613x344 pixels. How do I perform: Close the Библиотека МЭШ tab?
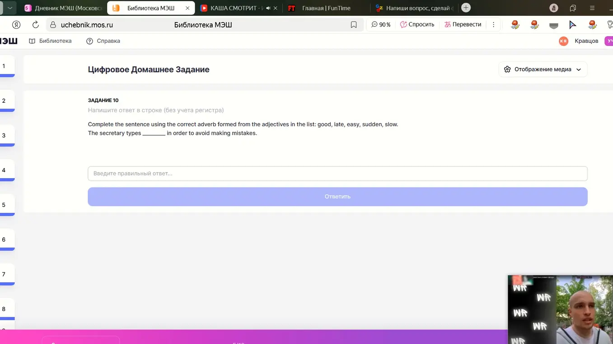[187, 8]
